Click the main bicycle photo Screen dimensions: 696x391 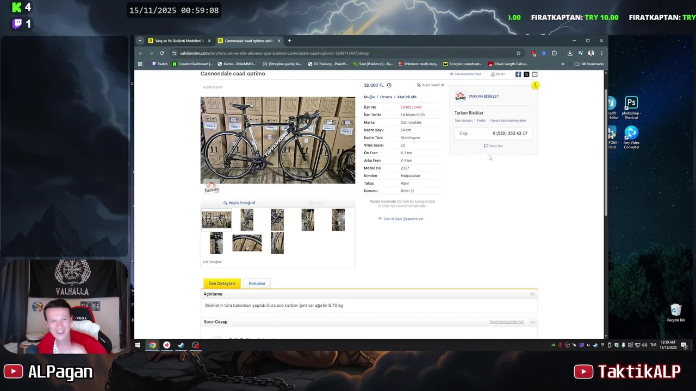click(278, 140)
